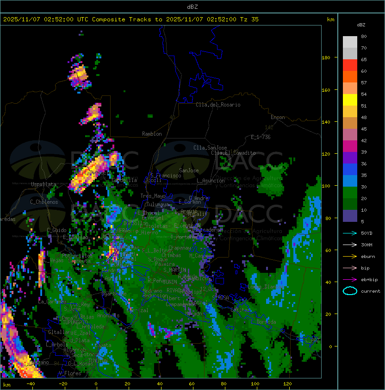Click the Tres_Mayo map label
The height and width of the screenshot is (390, 385).
click(153, 196)
